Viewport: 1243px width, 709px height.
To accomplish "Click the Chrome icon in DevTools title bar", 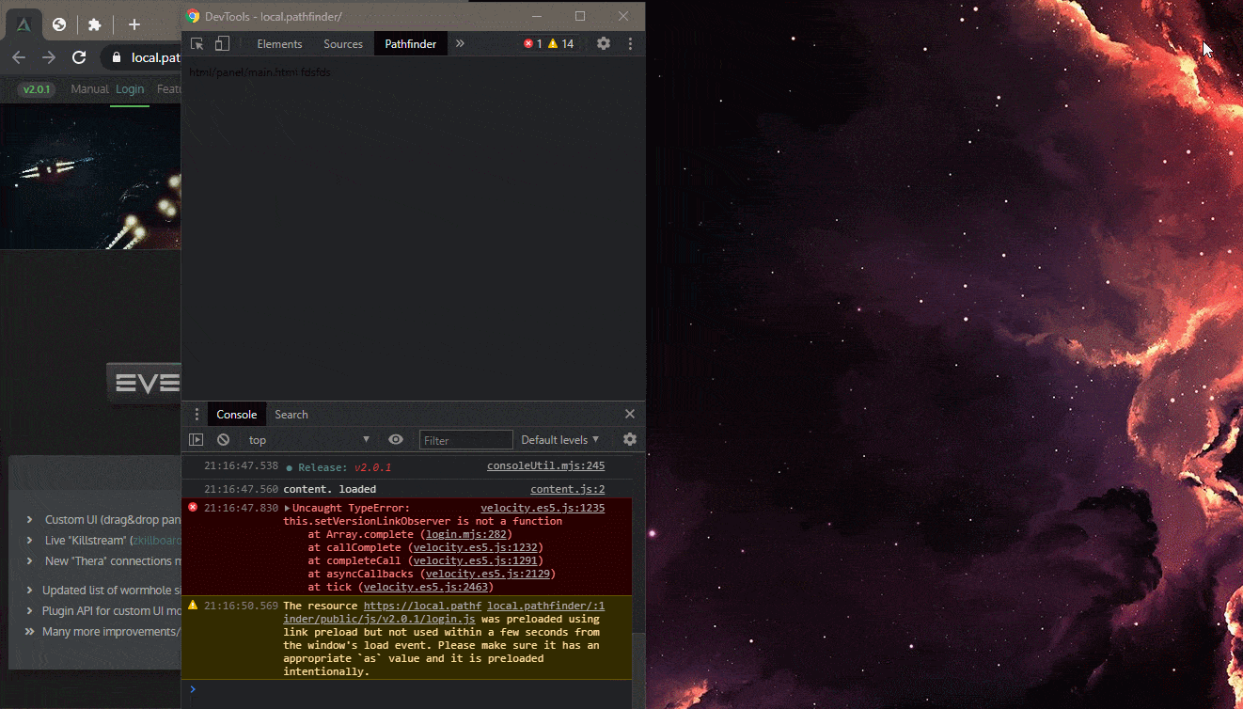I will (x=193, y=16).
